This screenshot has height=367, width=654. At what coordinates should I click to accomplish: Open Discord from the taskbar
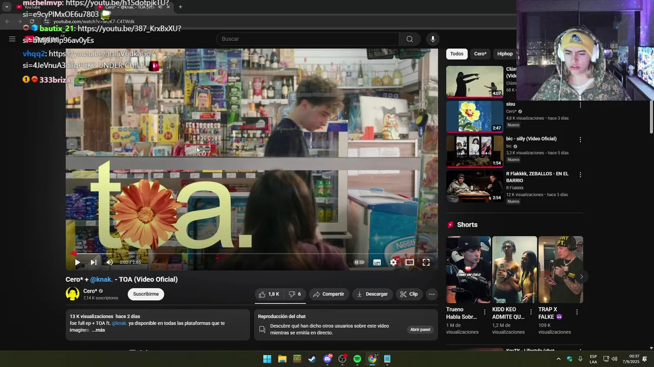pos(328,359)
